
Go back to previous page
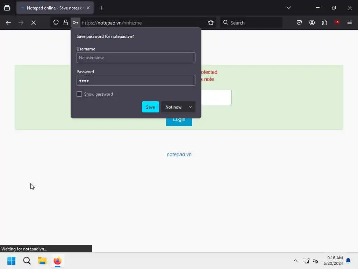click(x=8, y=23)
